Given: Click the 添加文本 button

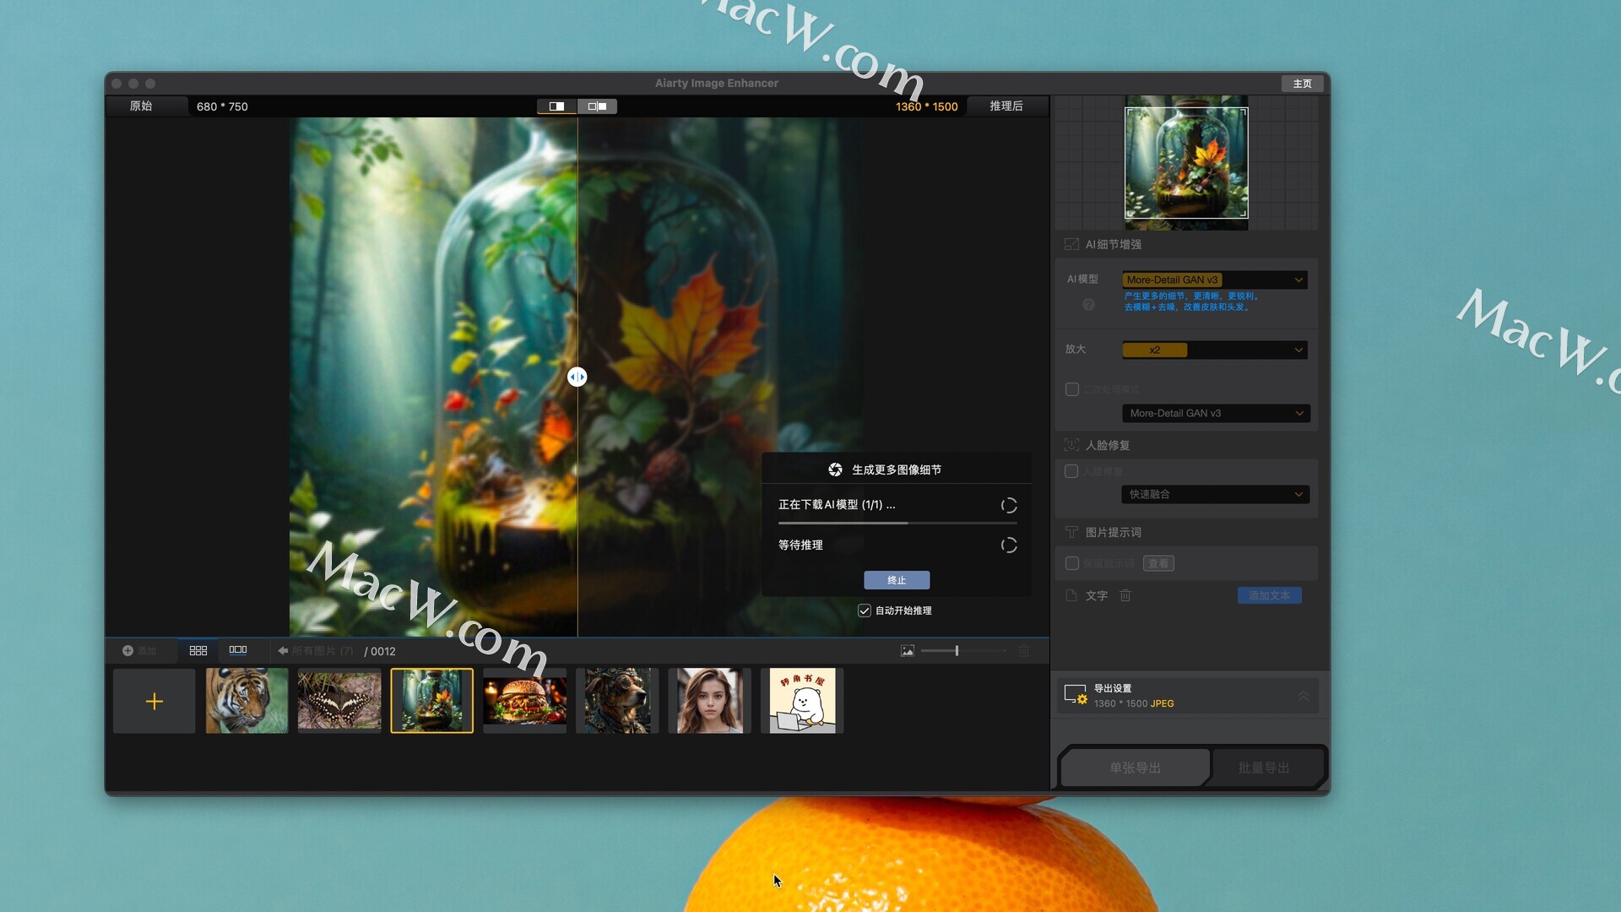Looking at the screenshot, I should pyautogui.click(x=1270, y=595).
